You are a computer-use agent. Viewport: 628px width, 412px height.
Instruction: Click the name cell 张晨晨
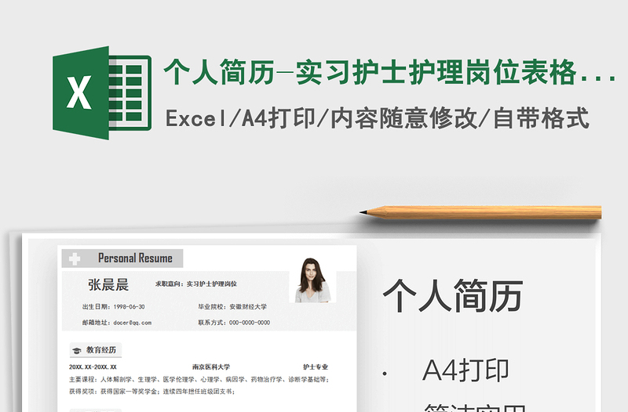[x=108, y=284]
